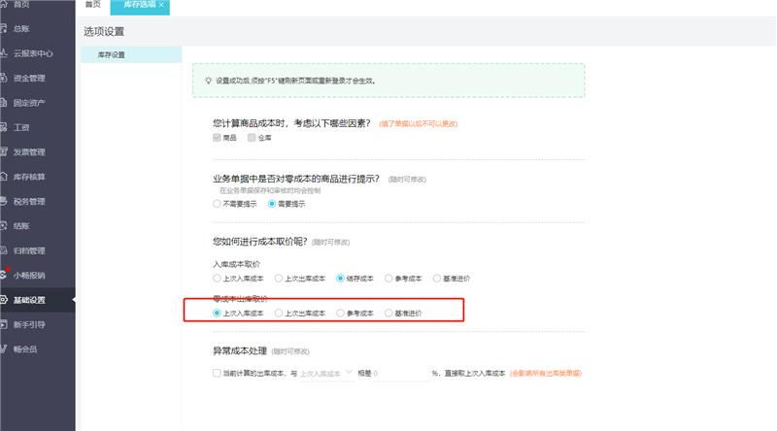Close the 库存选项 tab
777x431 pixels.
[x=161, y=6]
